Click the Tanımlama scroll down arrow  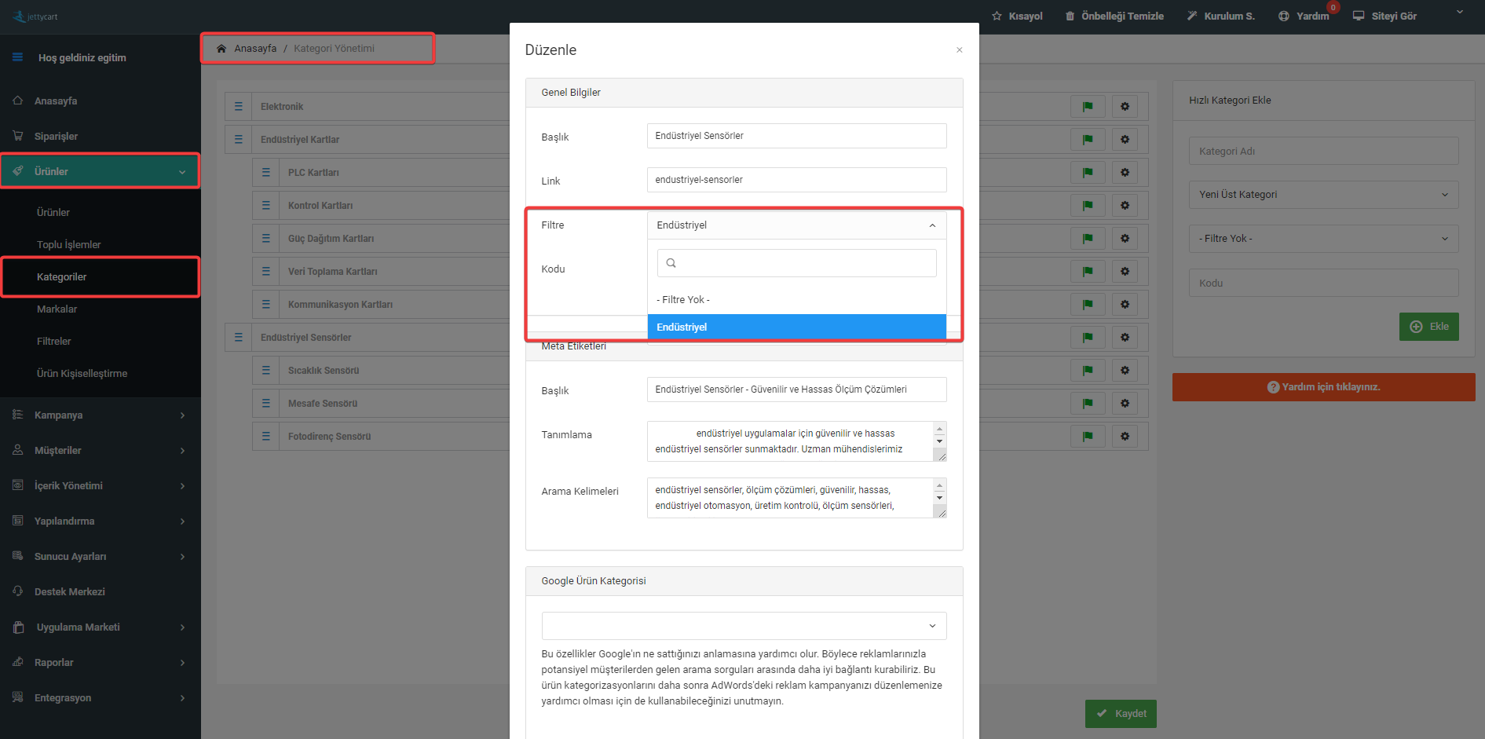[x=939, y=442]
